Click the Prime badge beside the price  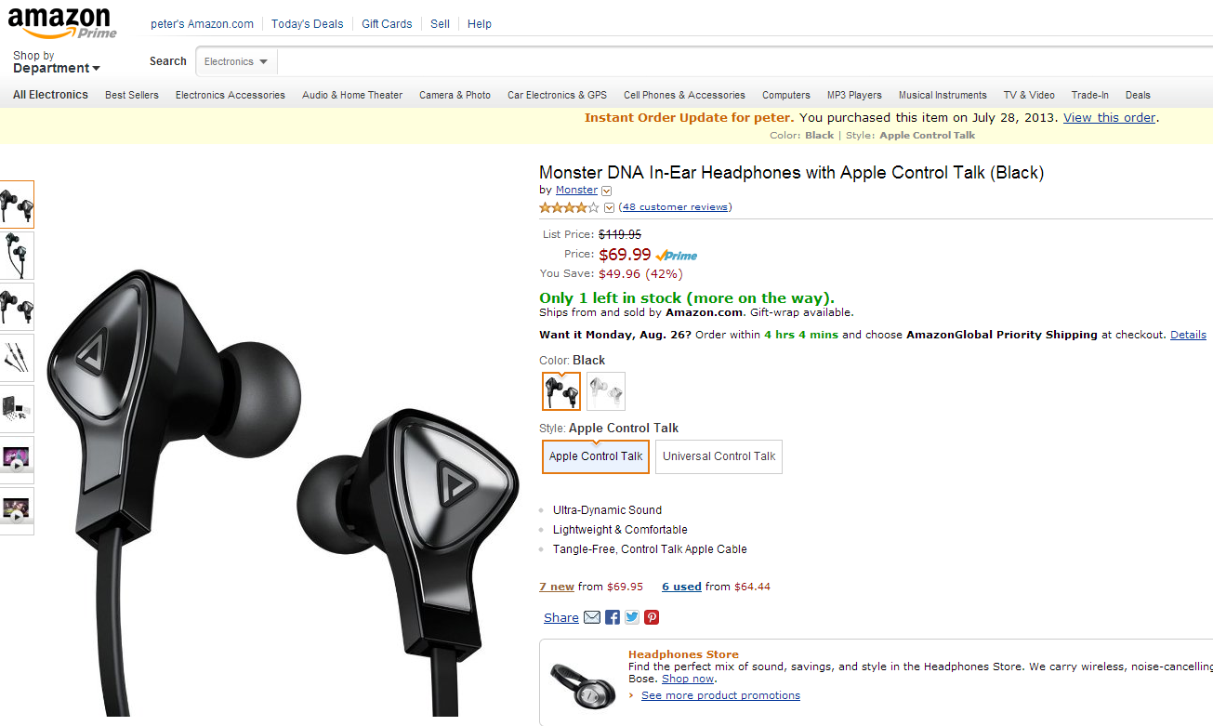tap(677, 256)
